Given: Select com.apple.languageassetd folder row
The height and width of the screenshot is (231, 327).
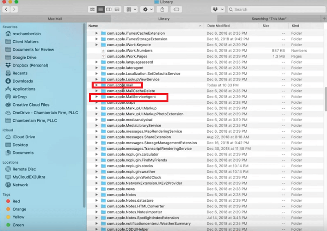Looking at the screenshot, I should 205,62.
